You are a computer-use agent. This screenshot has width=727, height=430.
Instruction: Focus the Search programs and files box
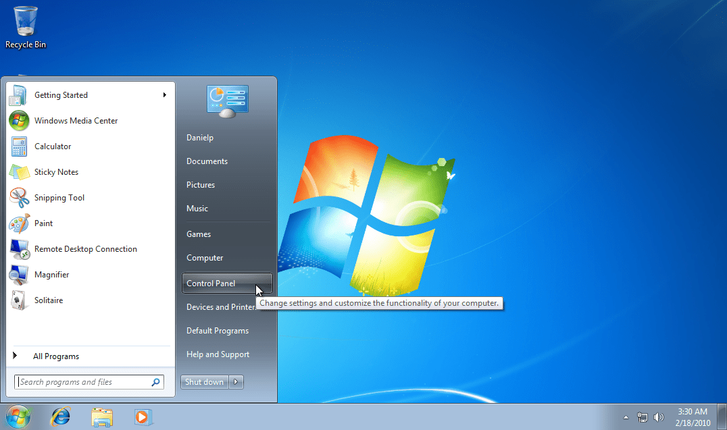click(89, 382)
